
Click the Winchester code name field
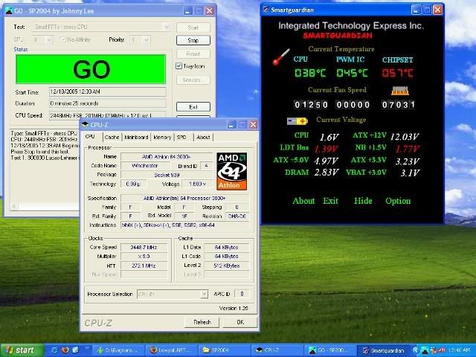click(x=146, y=166)
